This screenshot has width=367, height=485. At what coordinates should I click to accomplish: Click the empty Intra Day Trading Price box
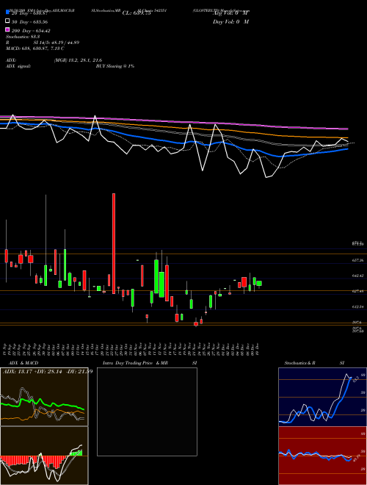pos(147,412)
